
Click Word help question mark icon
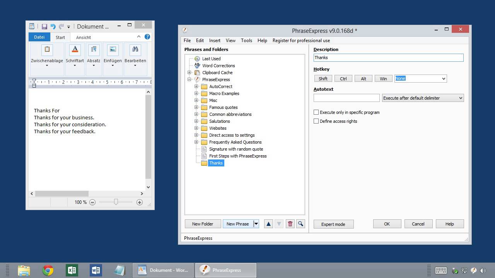tap(147, 37)
